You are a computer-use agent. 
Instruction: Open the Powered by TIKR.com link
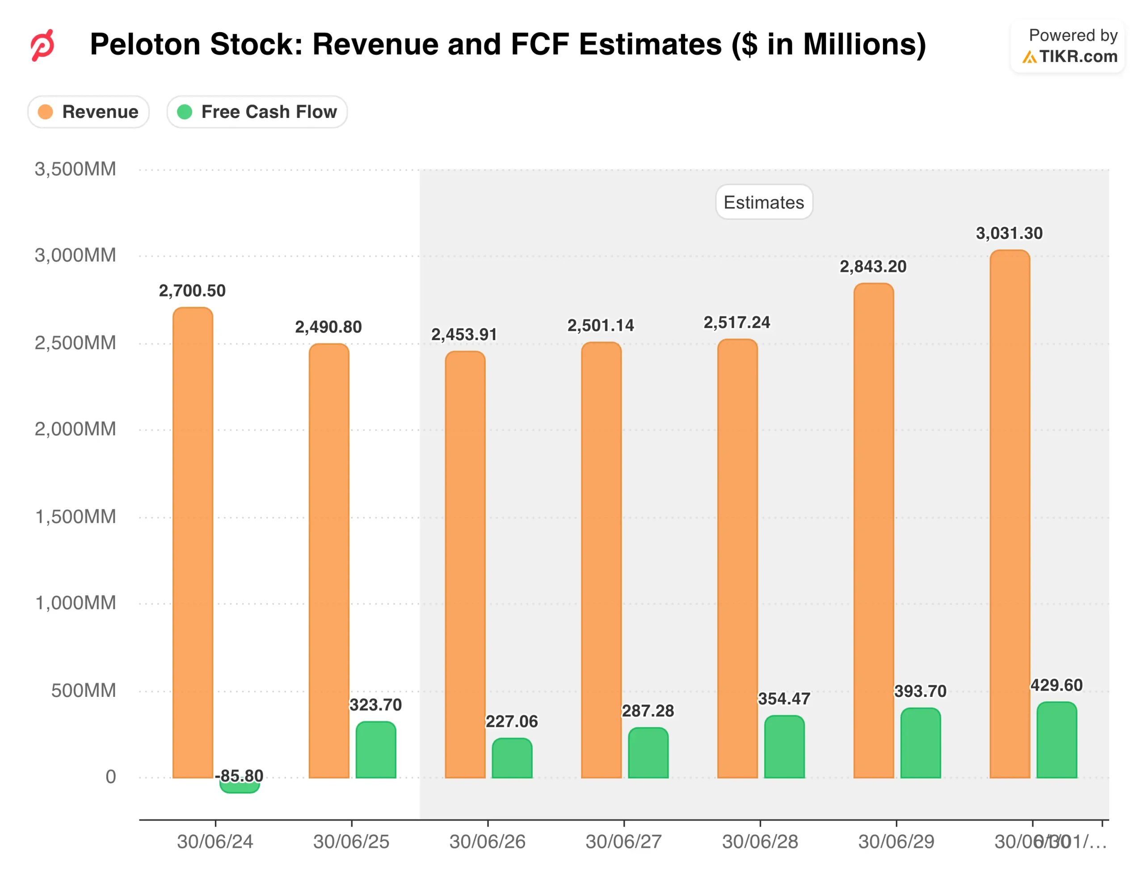click(1068, 46)
